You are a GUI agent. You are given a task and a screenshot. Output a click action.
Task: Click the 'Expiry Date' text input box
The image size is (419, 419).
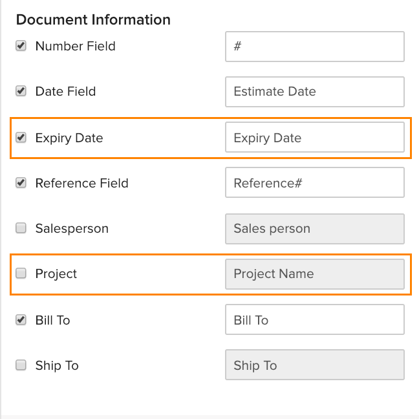pyautogui.click(x=314, y=138)
